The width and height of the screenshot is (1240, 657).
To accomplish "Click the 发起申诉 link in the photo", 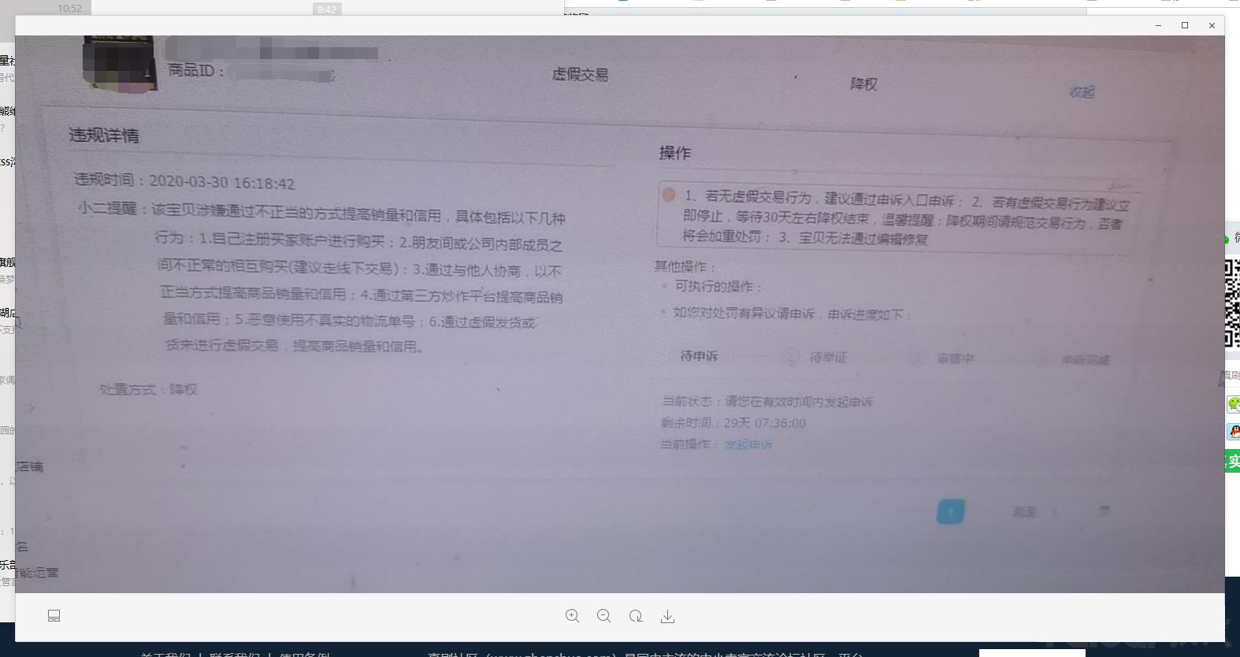I will click(748, 445).
